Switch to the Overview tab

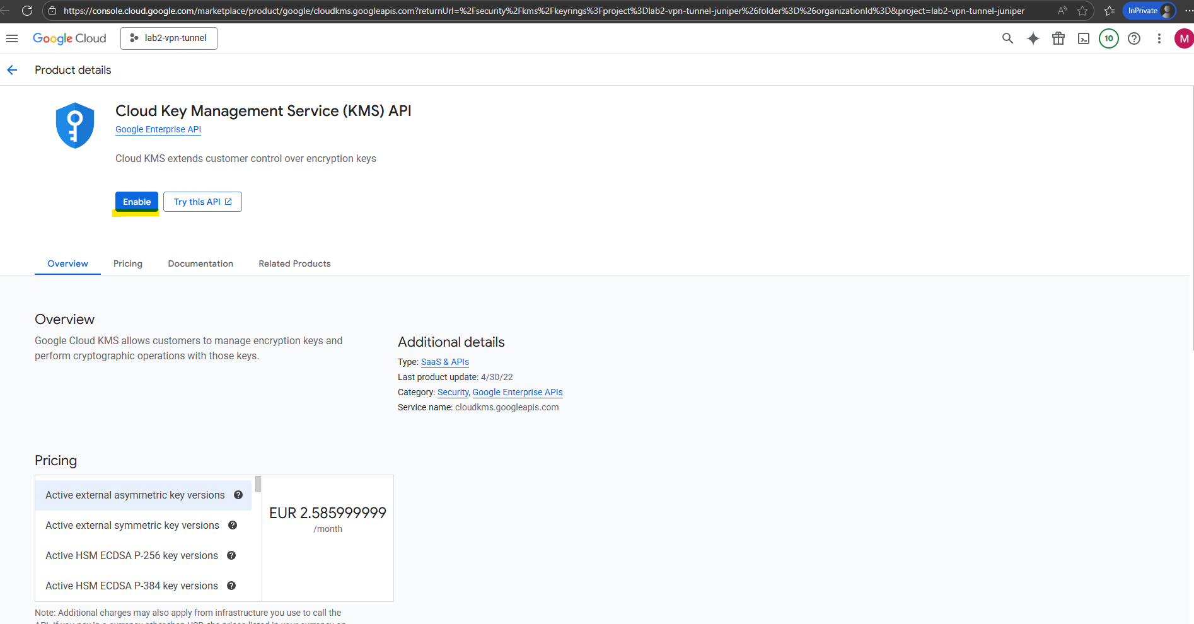pos(67,263)
